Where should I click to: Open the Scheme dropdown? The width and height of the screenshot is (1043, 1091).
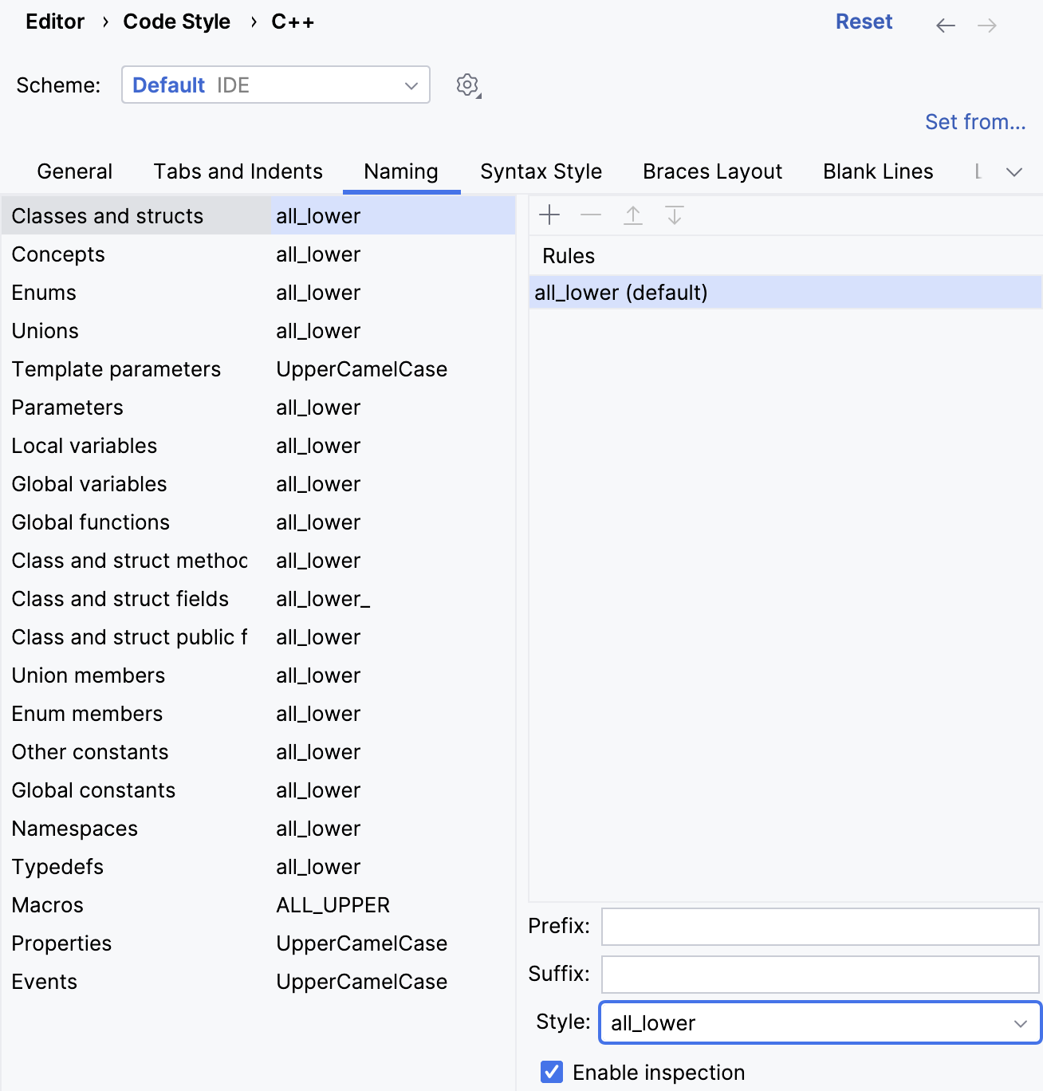pyautogui.click(x=275, y=85)
